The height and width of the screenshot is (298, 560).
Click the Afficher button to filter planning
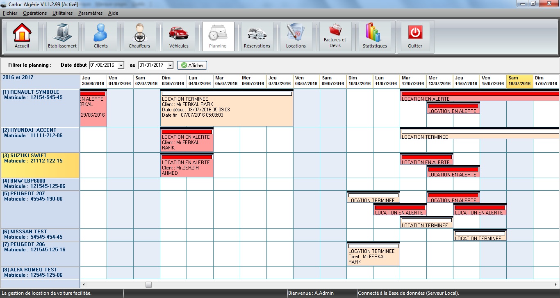pos(191,65)
